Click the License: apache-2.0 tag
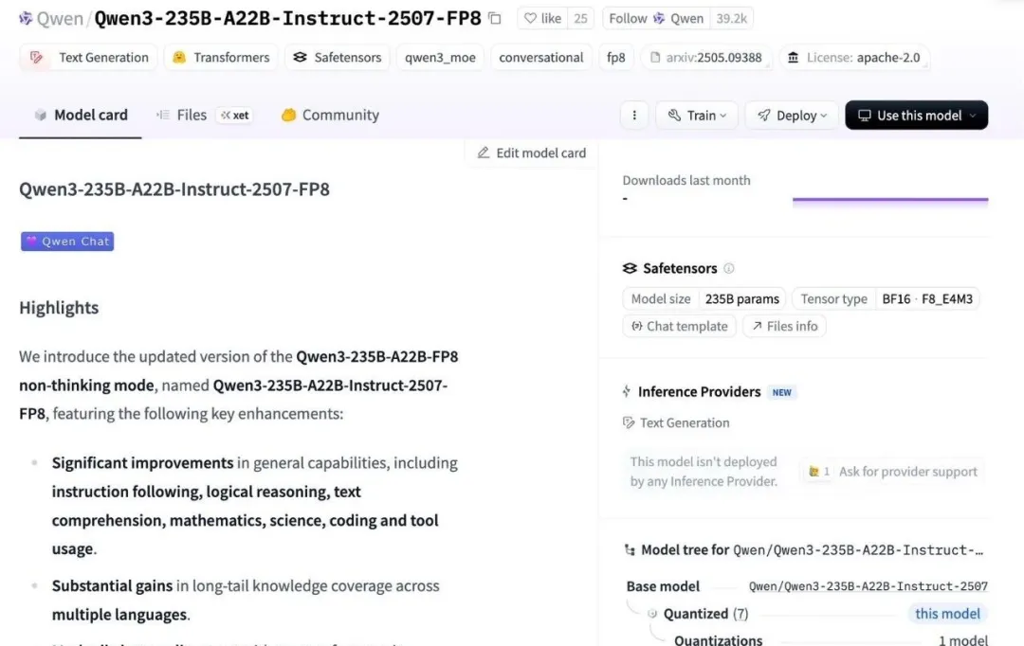 point(854,58)
